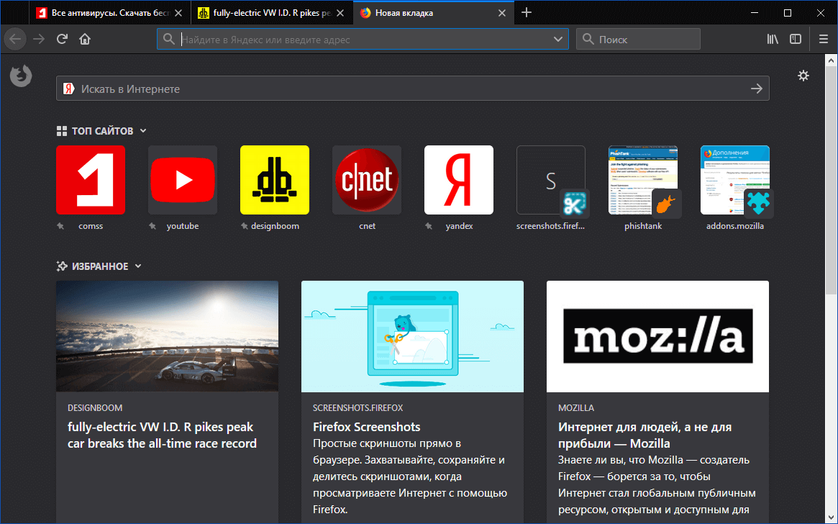Click the search submit arrow in Yandex search bar
The height and width of the screenshot is (524, 838).
point(756,88)
